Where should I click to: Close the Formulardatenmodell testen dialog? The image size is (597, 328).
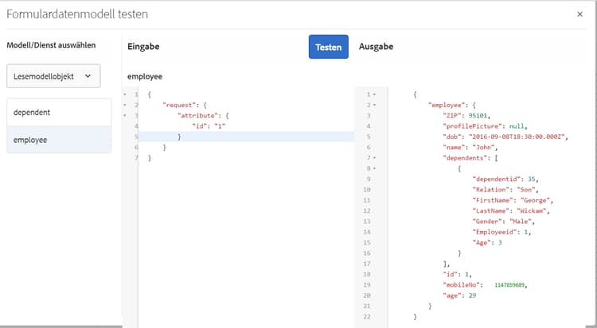pyautogui.click(x=579, y=14)
